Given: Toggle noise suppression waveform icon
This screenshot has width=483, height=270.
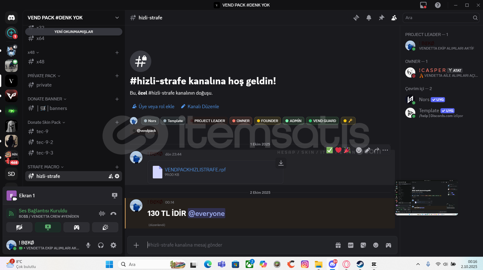Looking at the screenshot, I should pyautogui.click(x=102, y=214).
